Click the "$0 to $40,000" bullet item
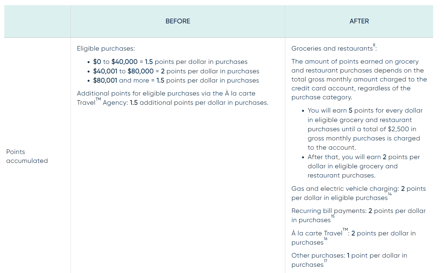Image resolution: width=444 pixels, height=273 pixels. coord(170,62)
